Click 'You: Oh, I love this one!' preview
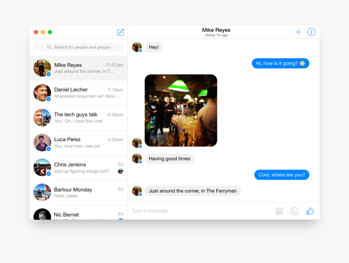The height and width of the screenshot is (263, 349). click(x=79, y=121)
